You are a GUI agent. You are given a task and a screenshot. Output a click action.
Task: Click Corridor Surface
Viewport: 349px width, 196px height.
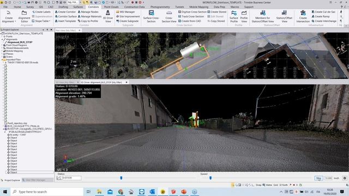click(65, 16)
